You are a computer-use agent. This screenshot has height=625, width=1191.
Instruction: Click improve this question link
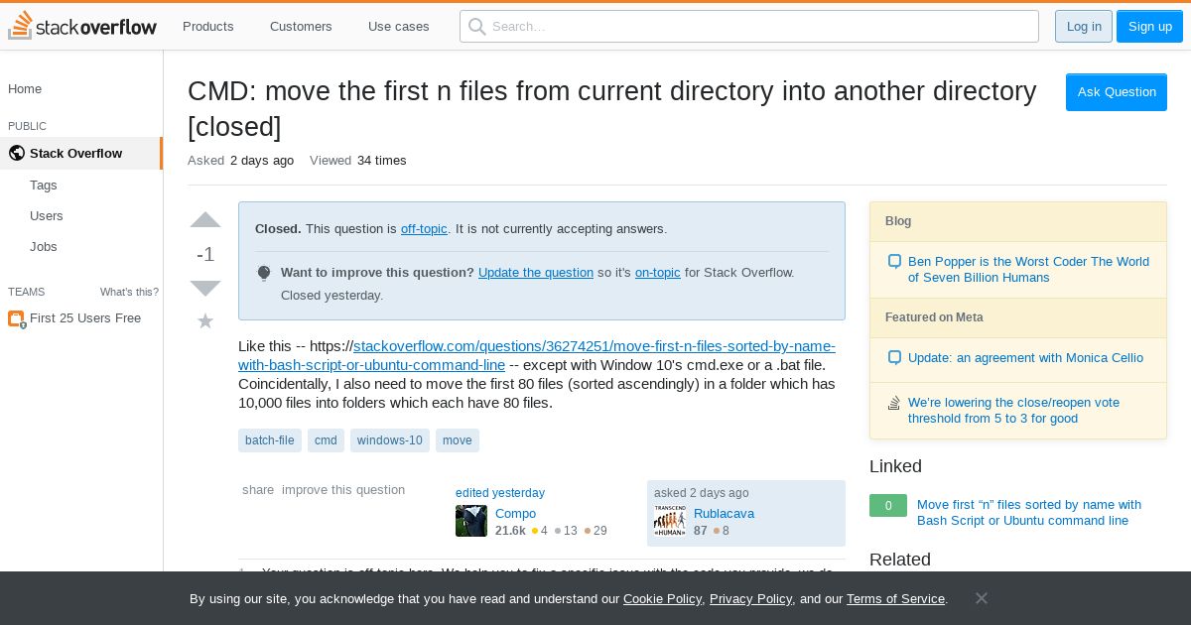(343, 490)
